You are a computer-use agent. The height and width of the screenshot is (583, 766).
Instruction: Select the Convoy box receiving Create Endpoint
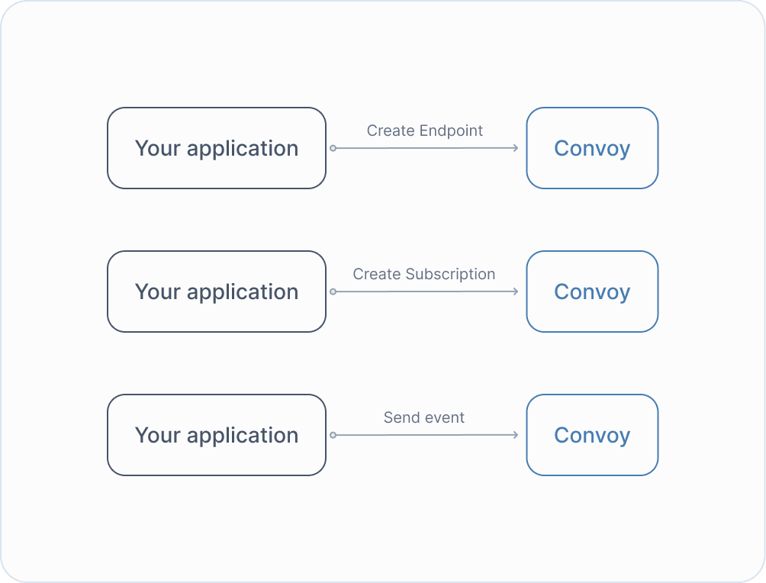coord(592,148)
